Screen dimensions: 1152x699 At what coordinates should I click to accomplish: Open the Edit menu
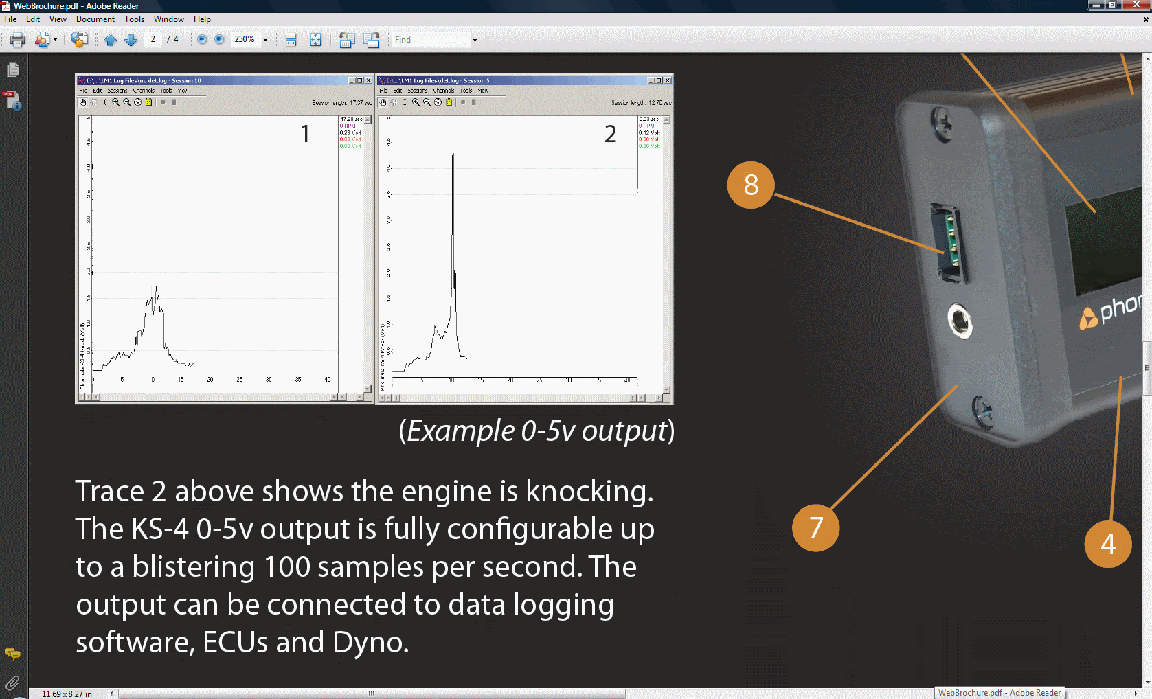tap(33, 19)
